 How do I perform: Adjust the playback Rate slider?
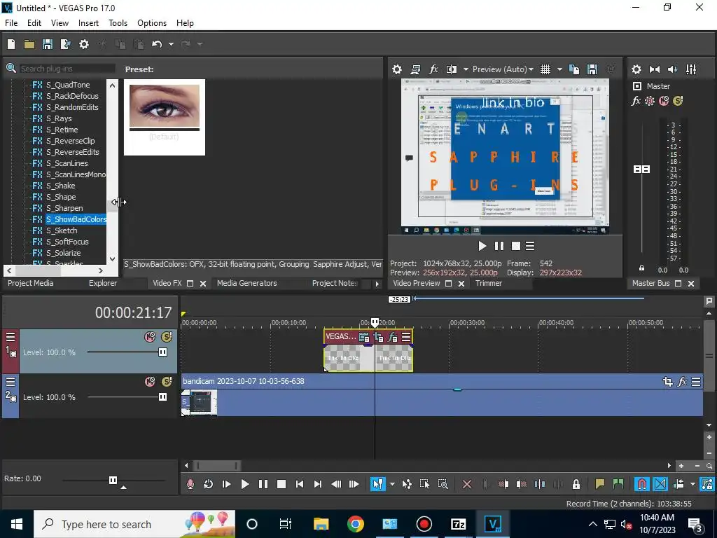(113, 480)
